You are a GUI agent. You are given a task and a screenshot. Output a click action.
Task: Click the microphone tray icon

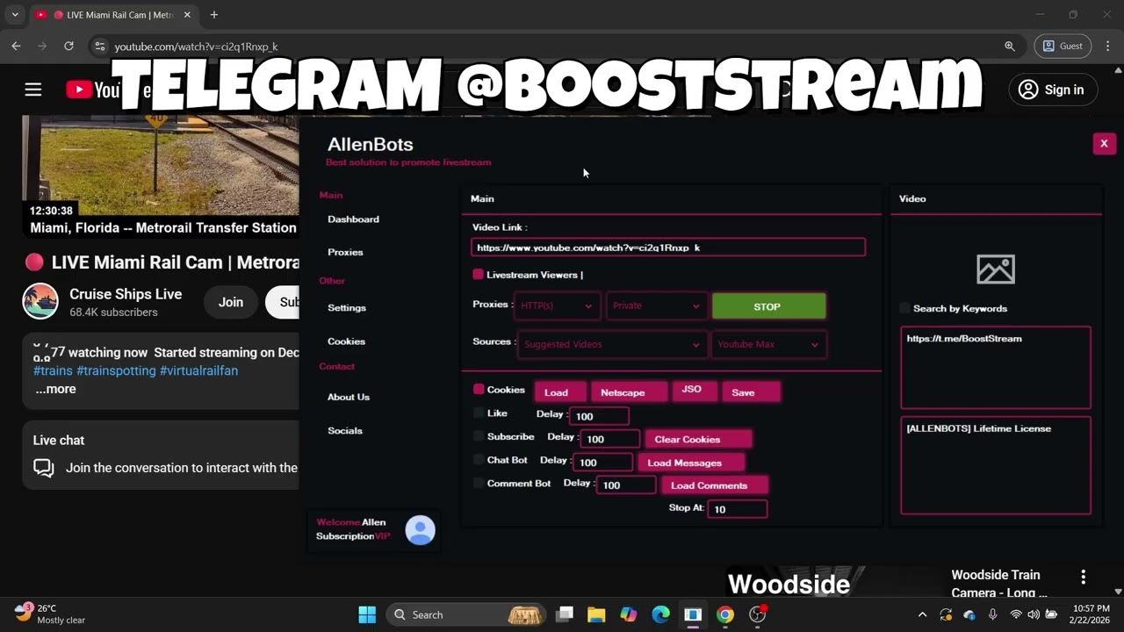click(x=993, y=614)
